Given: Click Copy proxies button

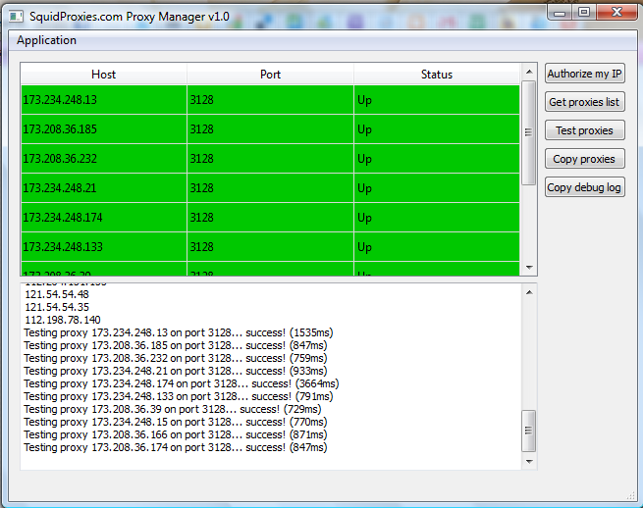Looking at the screenshot, I should tap(585, 159).
